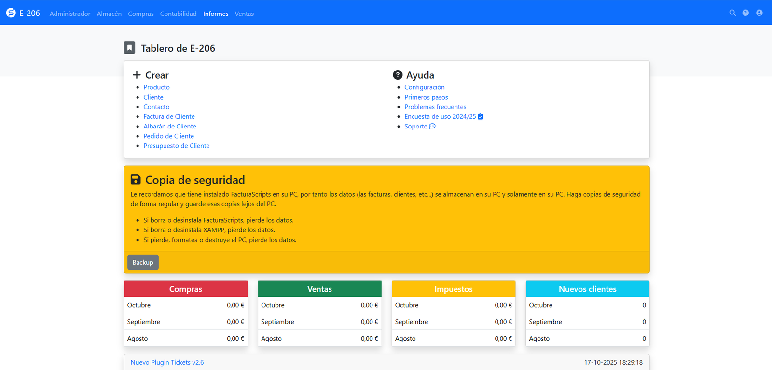
Task: Click the FacturaScripts logo icon
Action: tap(11, 13)
